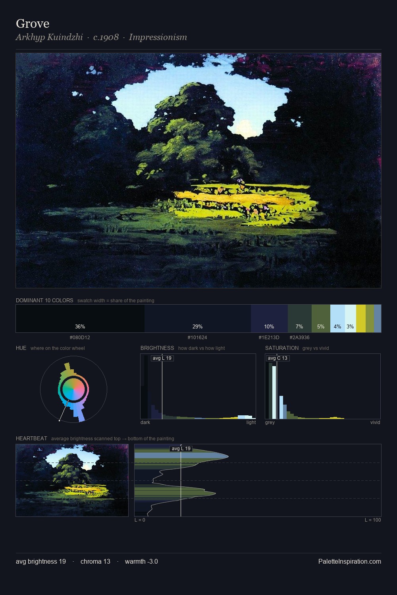Image resolution: width=397 pixels, height=595 pixels.
Task: Click the 36% darkest swatch #080D12
Action: [80, 318]
